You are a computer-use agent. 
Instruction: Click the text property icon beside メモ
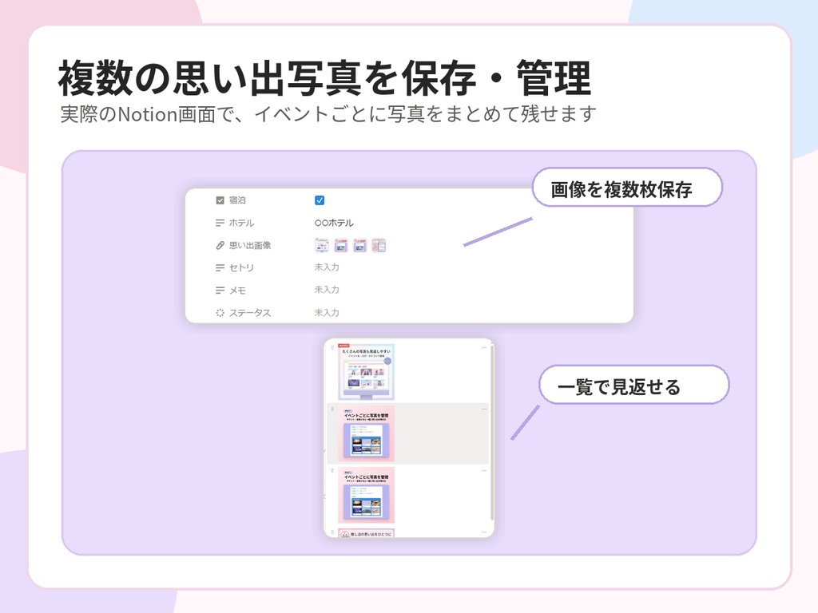point(220,291)
